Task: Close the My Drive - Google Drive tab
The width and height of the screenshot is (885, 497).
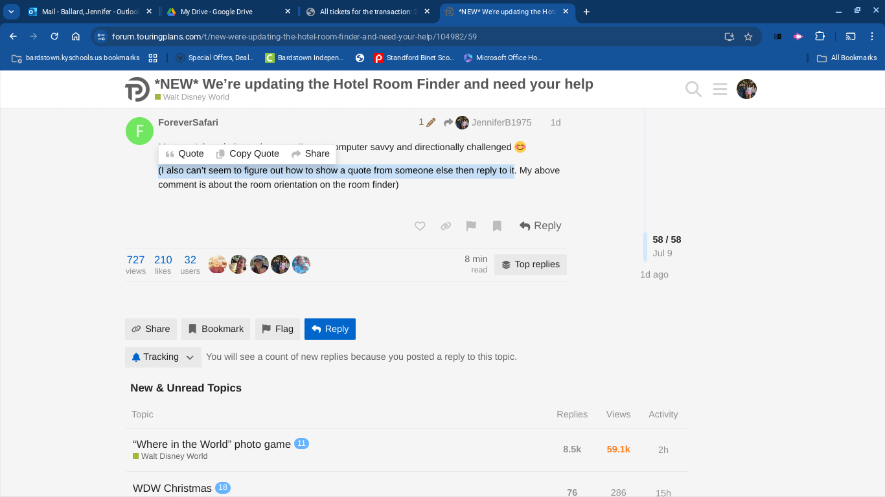Action: [x=288, y=12]
